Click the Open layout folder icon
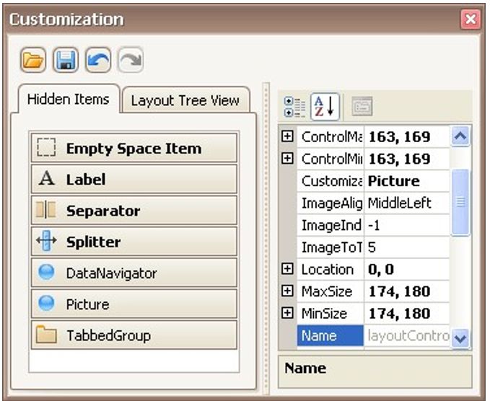Viewport: 490px width, 401px height. pos(33,60)
